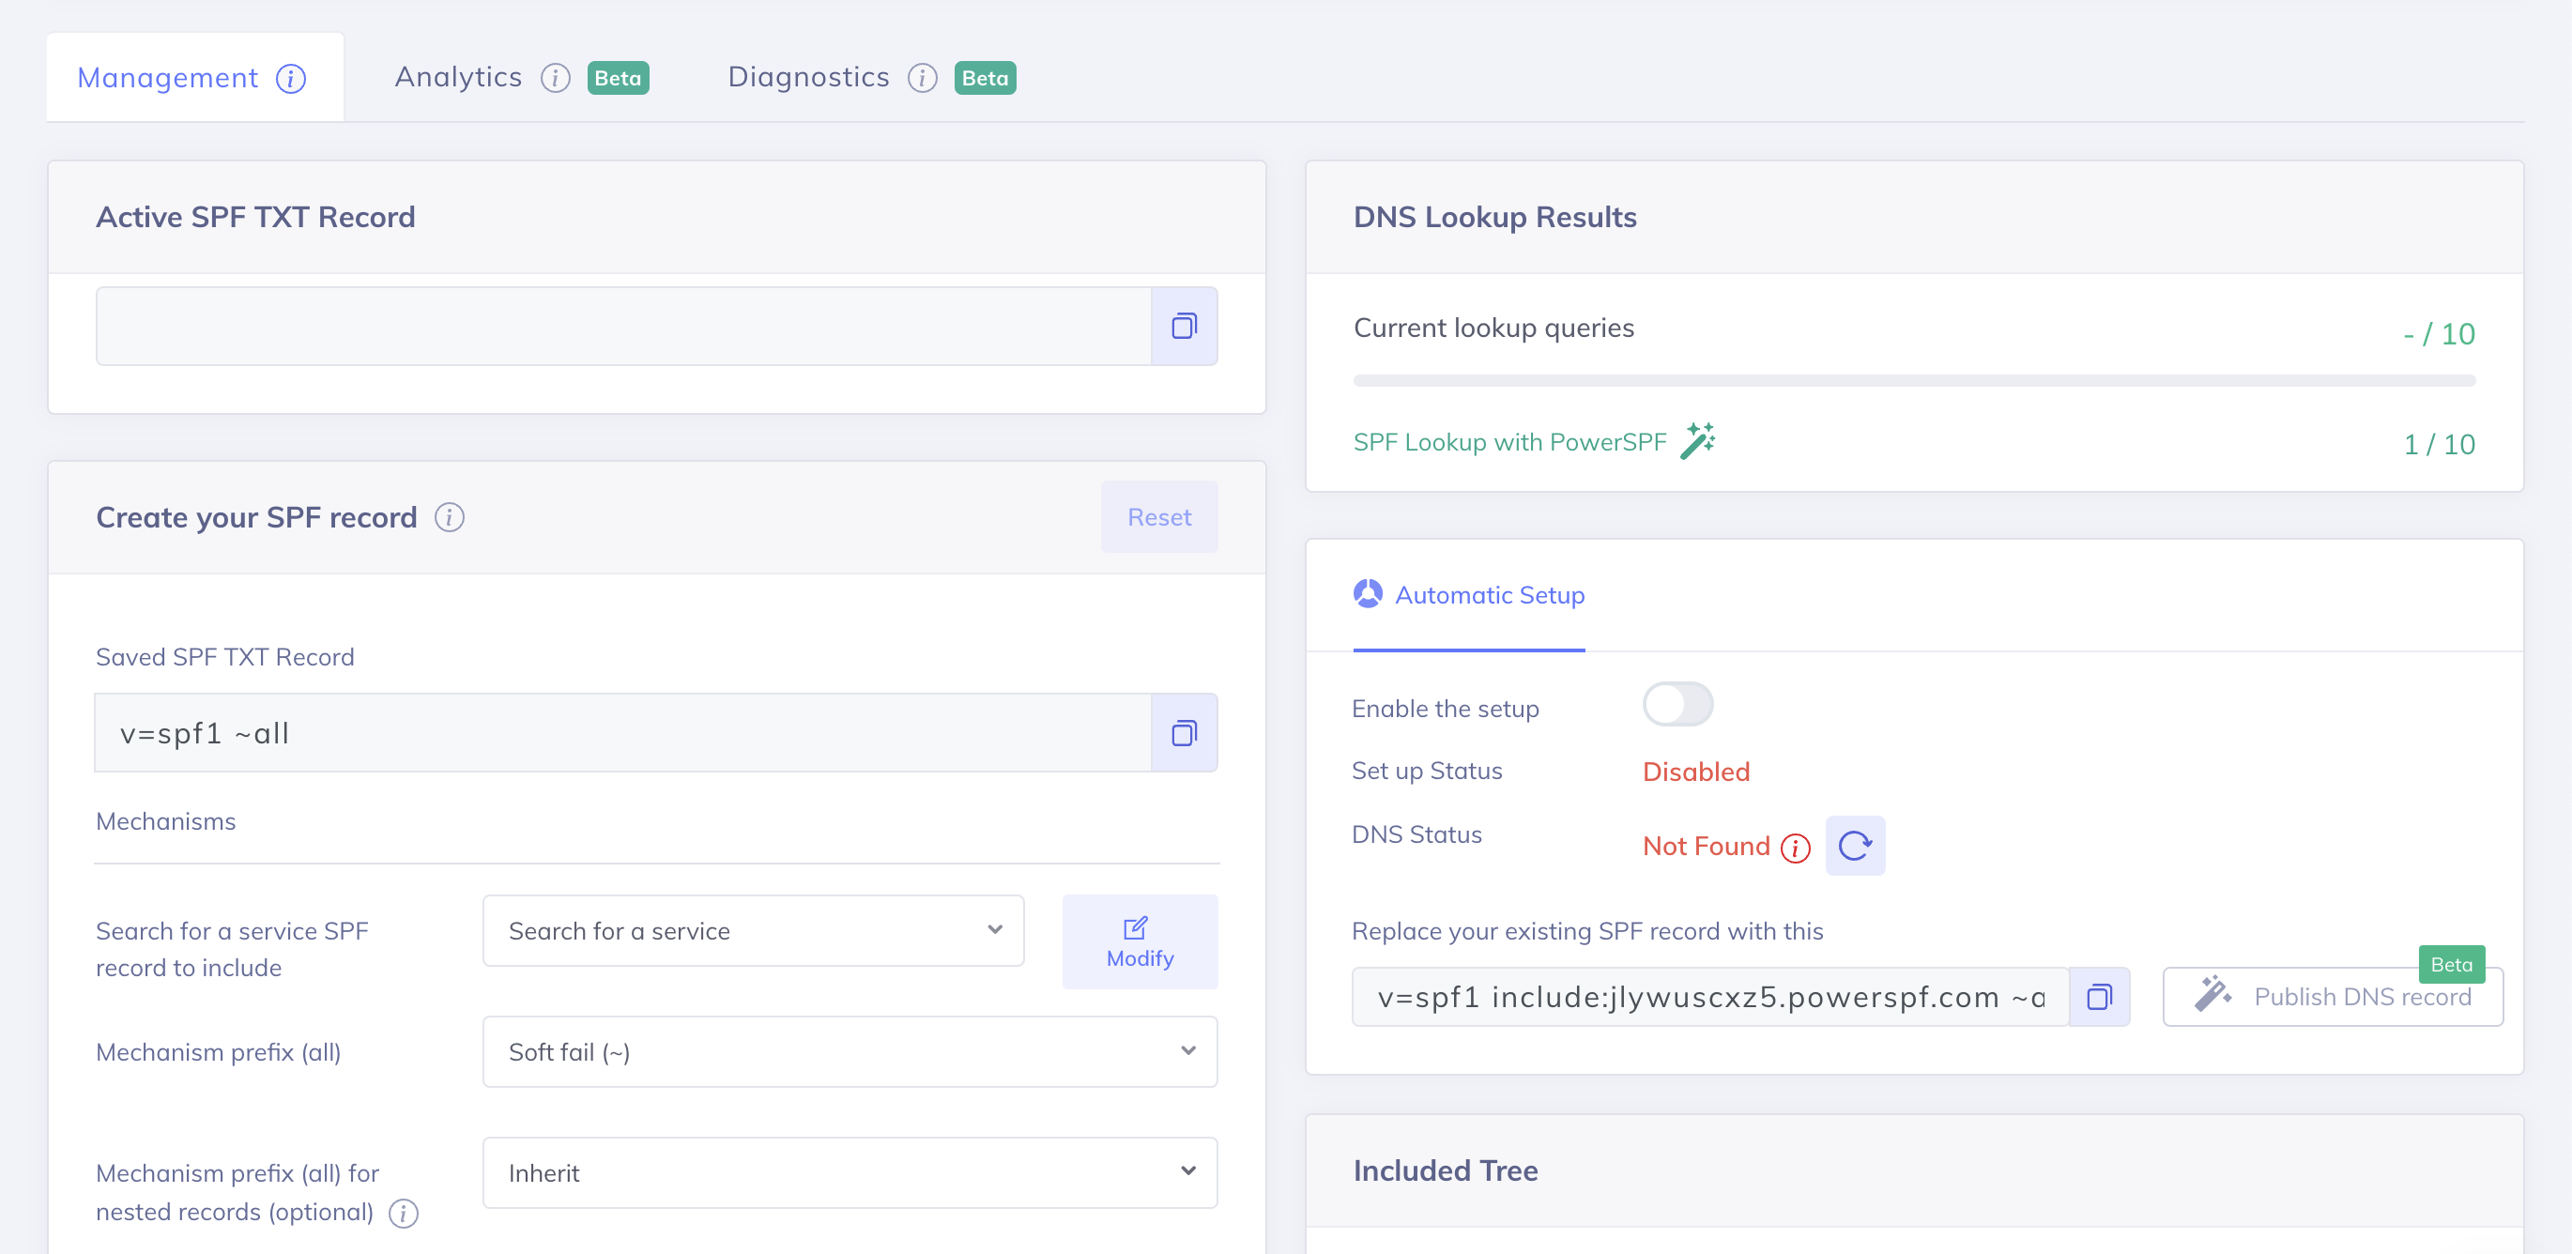
Task: Expand the Inherit nested records dropdown
Action: coord(850,1172)
